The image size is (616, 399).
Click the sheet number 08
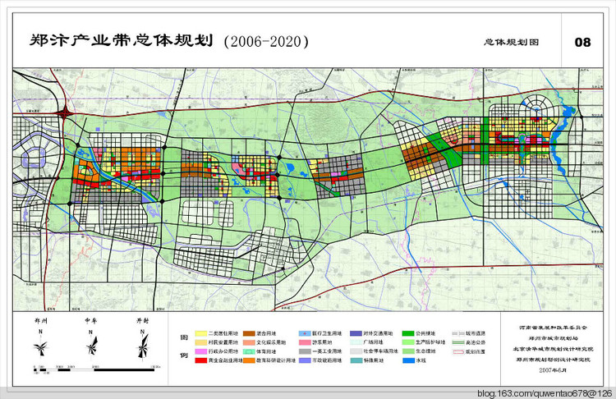(x=582, y=42)
